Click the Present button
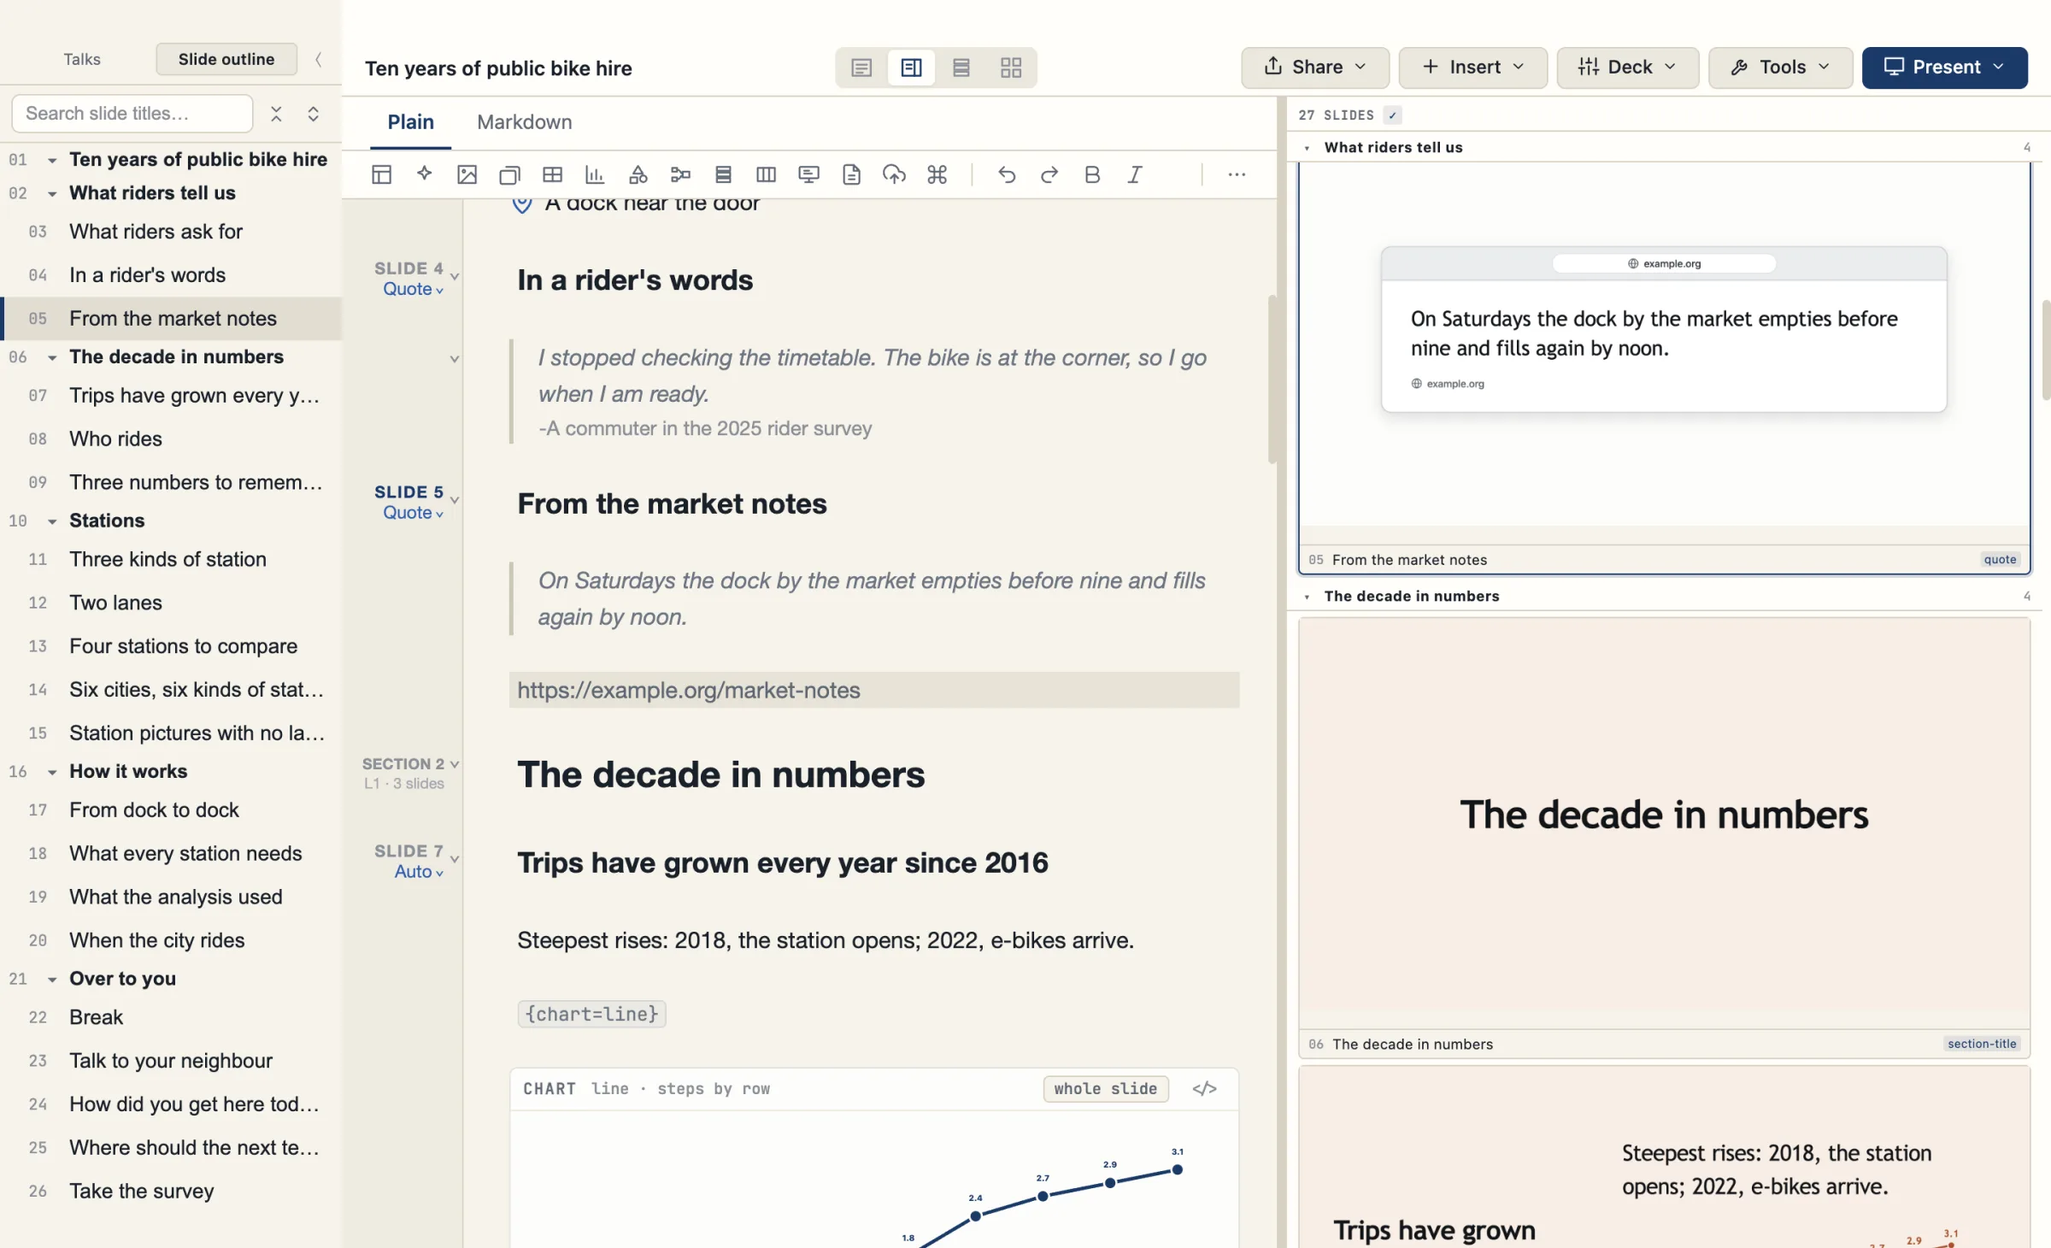The image size is (2051, 1248). pos(1945,68)
